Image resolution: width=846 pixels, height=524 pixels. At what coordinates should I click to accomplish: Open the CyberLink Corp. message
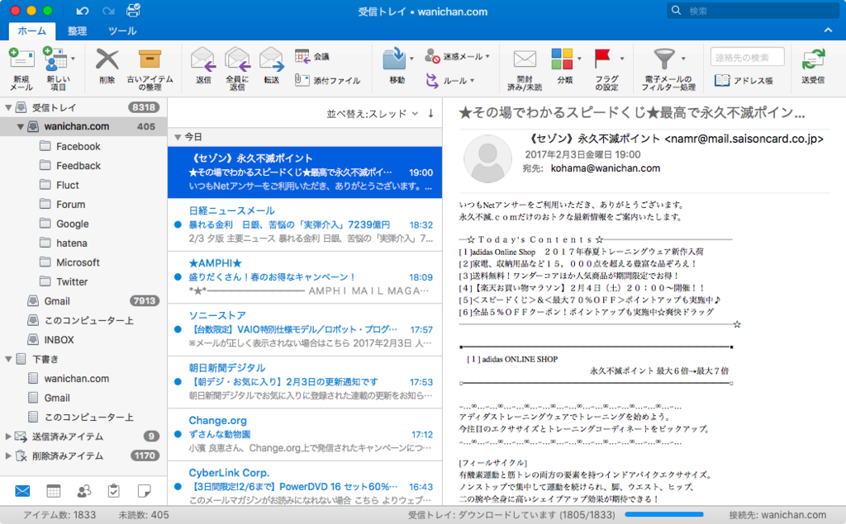pyautogui.click(x=305, y=484)
